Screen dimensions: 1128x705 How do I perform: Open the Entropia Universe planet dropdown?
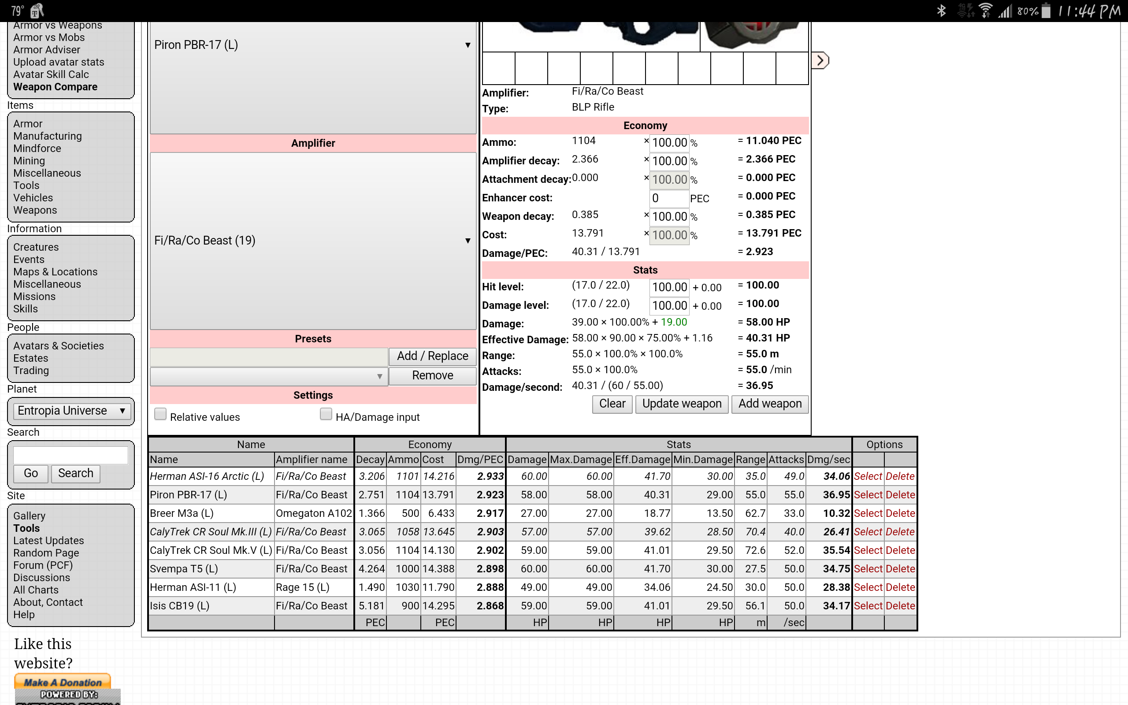(71, 411)
